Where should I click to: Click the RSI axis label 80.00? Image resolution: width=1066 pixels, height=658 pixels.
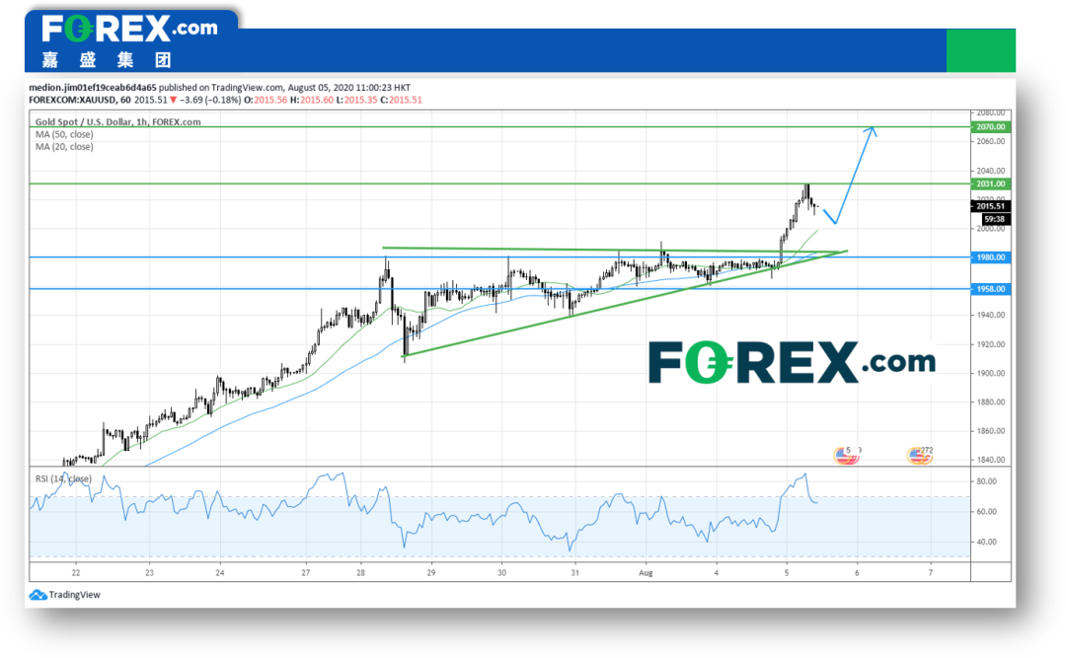tap(986, 481)
